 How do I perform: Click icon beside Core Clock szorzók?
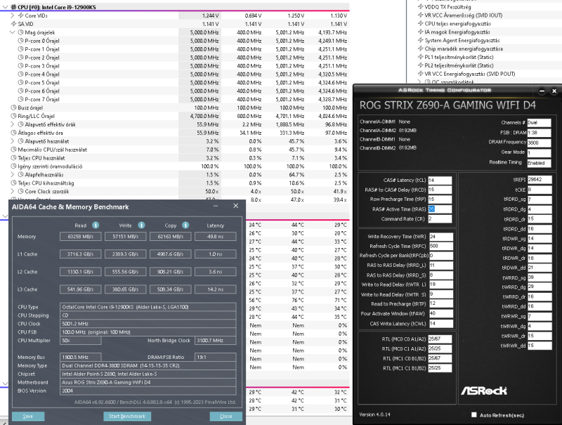pyautogui.click(x=21, y=191)
